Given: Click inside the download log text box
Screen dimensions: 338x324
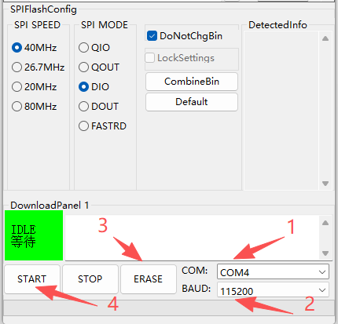Looking at the screenshot, I should (x=192, y=238).
